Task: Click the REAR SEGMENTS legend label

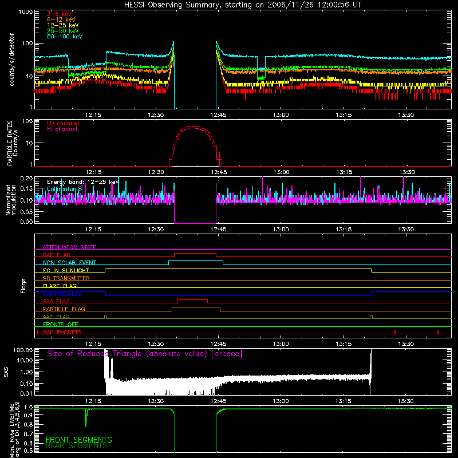Action: (x=77, y=446)
